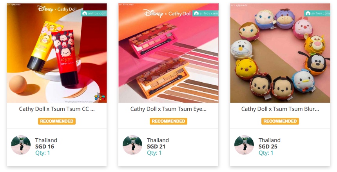Open the eyeshadow palette product image
Image resolution: width=337 pixels, height=172 pixels.
[168, 53]
